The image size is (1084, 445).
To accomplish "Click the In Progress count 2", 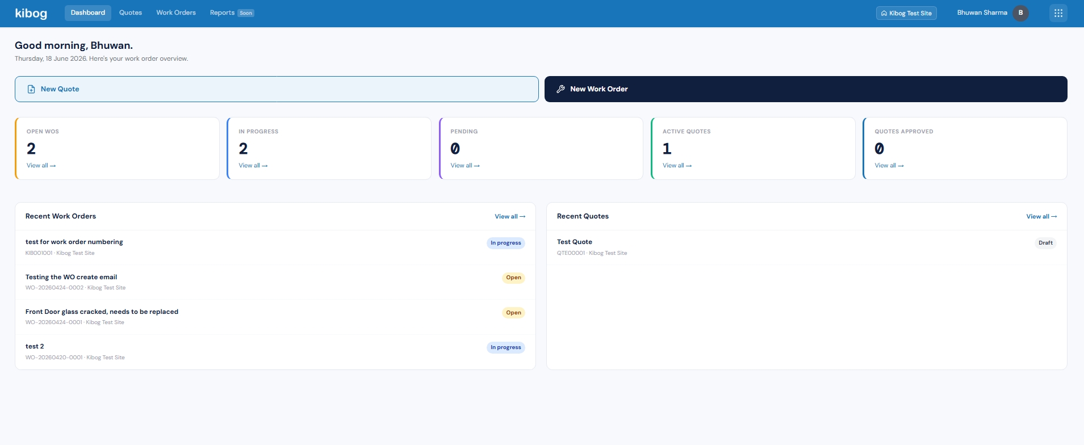I will point(243,149).
